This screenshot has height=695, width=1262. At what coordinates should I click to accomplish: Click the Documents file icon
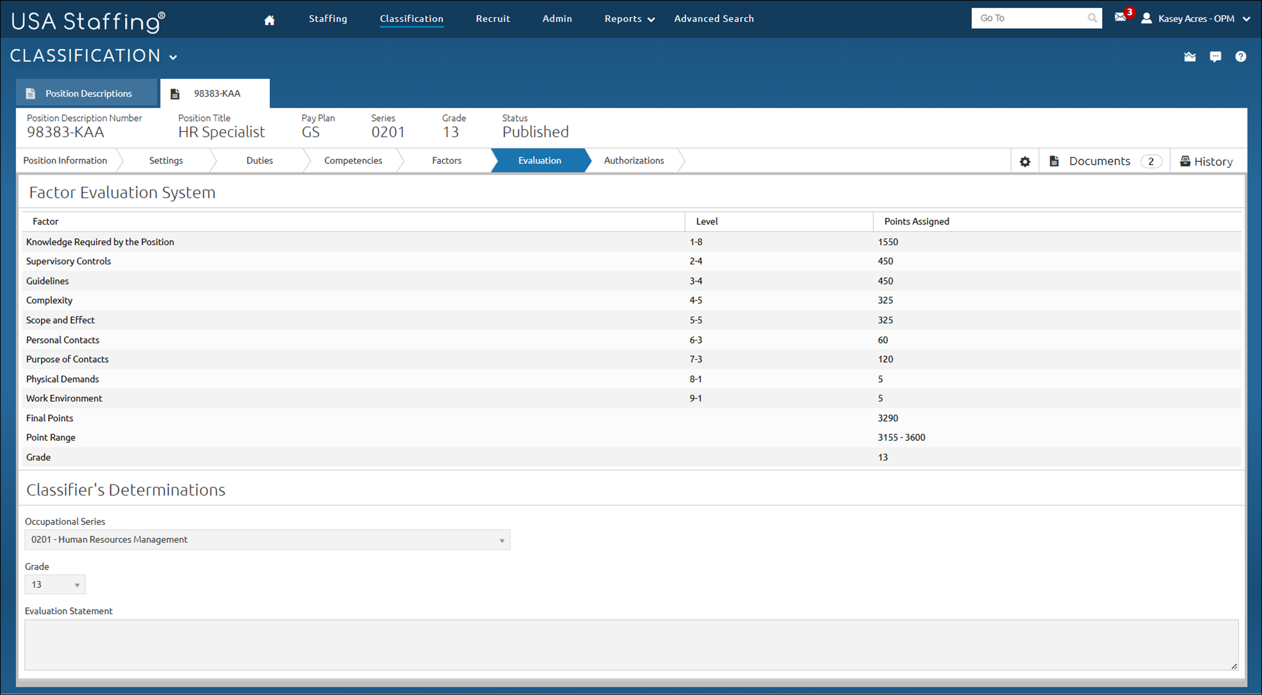click(x=1054, y=161)
